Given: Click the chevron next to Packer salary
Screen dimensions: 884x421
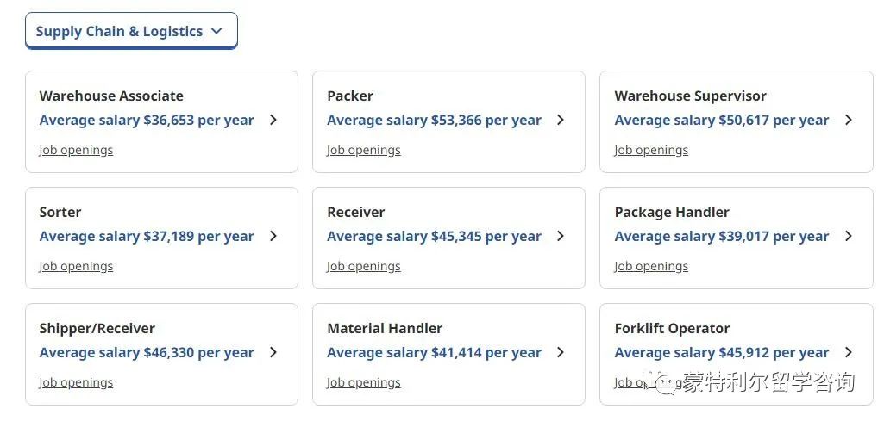Looking at the screenshot, I should [x=561, y=120].
